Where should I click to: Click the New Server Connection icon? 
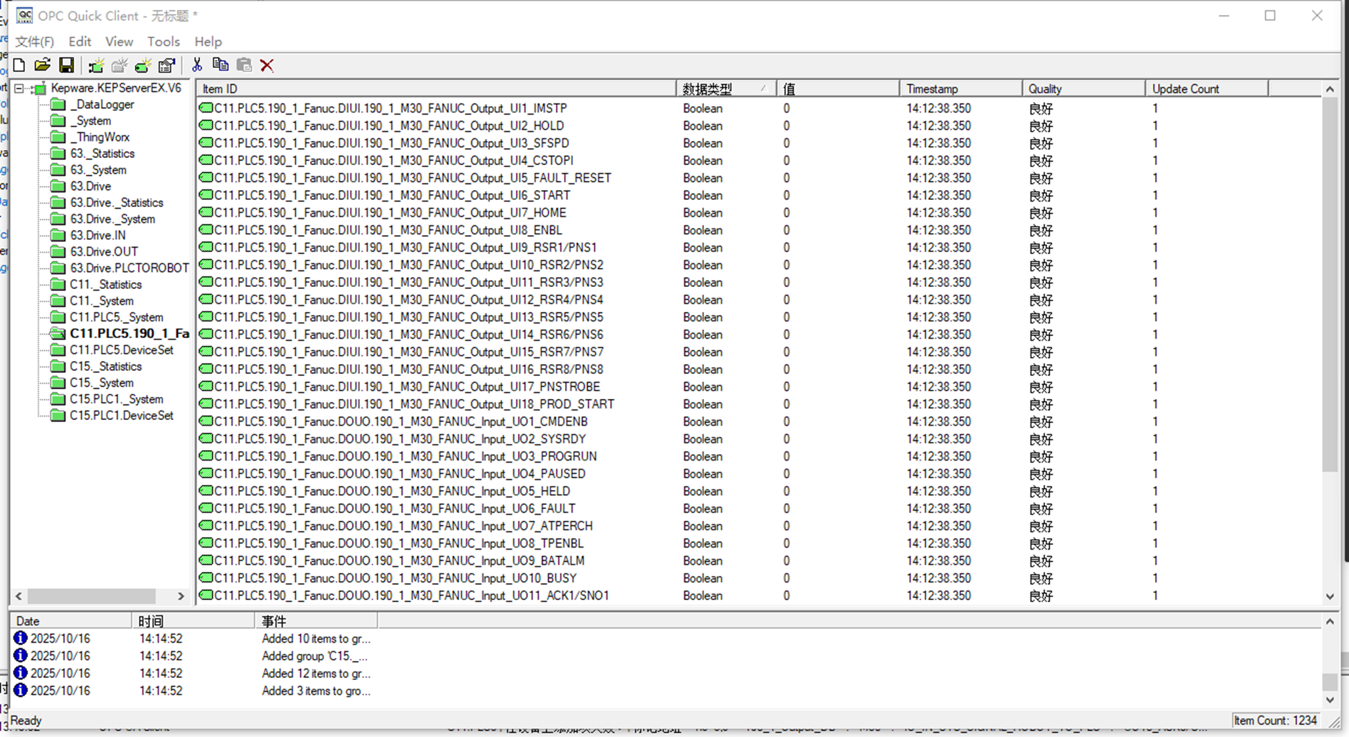(96, 65)
